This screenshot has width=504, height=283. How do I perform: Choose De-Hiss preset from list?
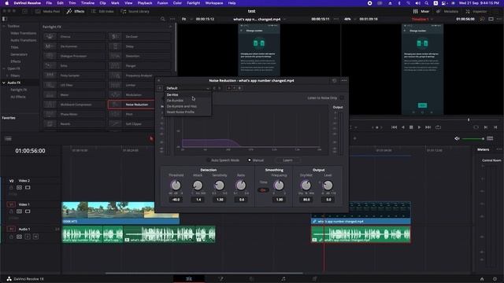[188, 94]
